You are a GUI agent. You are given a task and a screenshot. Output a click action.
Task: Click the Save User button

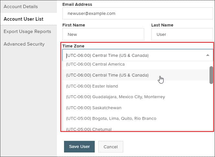click(x=79, y=147)
